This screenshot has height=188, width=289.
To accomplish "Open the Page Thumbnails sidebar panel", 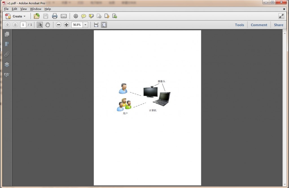I will pyautogui.click(x=7, y=34).
